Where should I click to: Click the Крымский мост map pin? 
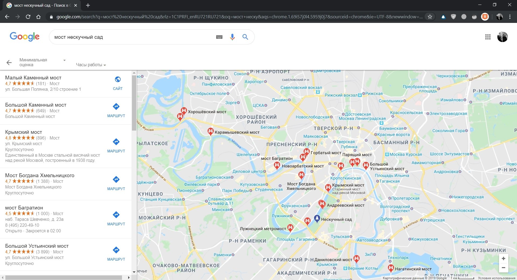(328, 188)
